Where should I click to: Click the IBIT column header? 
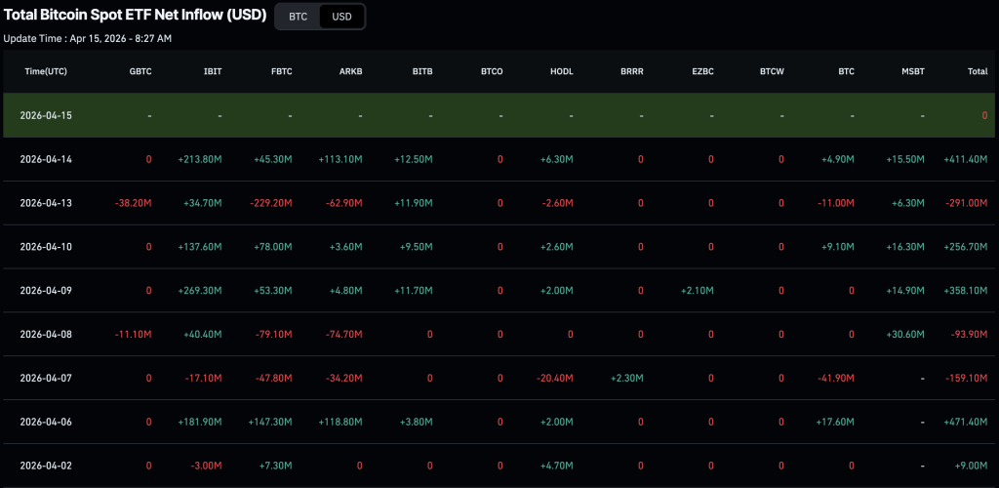coord(212,71)
